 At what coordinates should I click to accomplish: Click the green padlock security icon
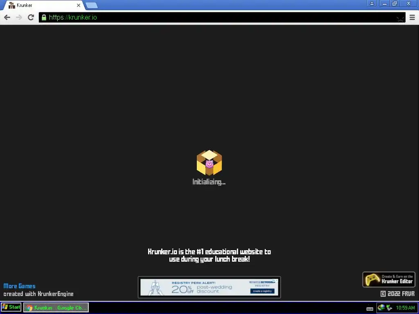tap(44, 17)
